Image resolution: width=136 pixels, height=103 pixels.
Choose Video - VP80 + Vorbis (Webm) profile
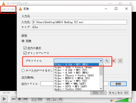[x=77, y=67]
